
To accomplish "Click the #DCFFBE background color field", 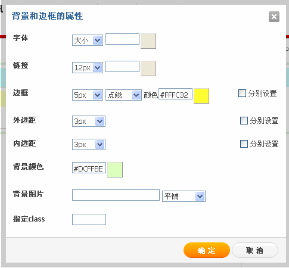I will click(x=89, y=167).
